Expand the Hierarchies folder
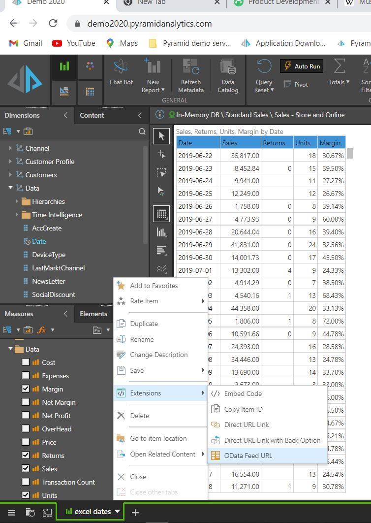The height and width of the screenshot is (523, 371). 17,201
